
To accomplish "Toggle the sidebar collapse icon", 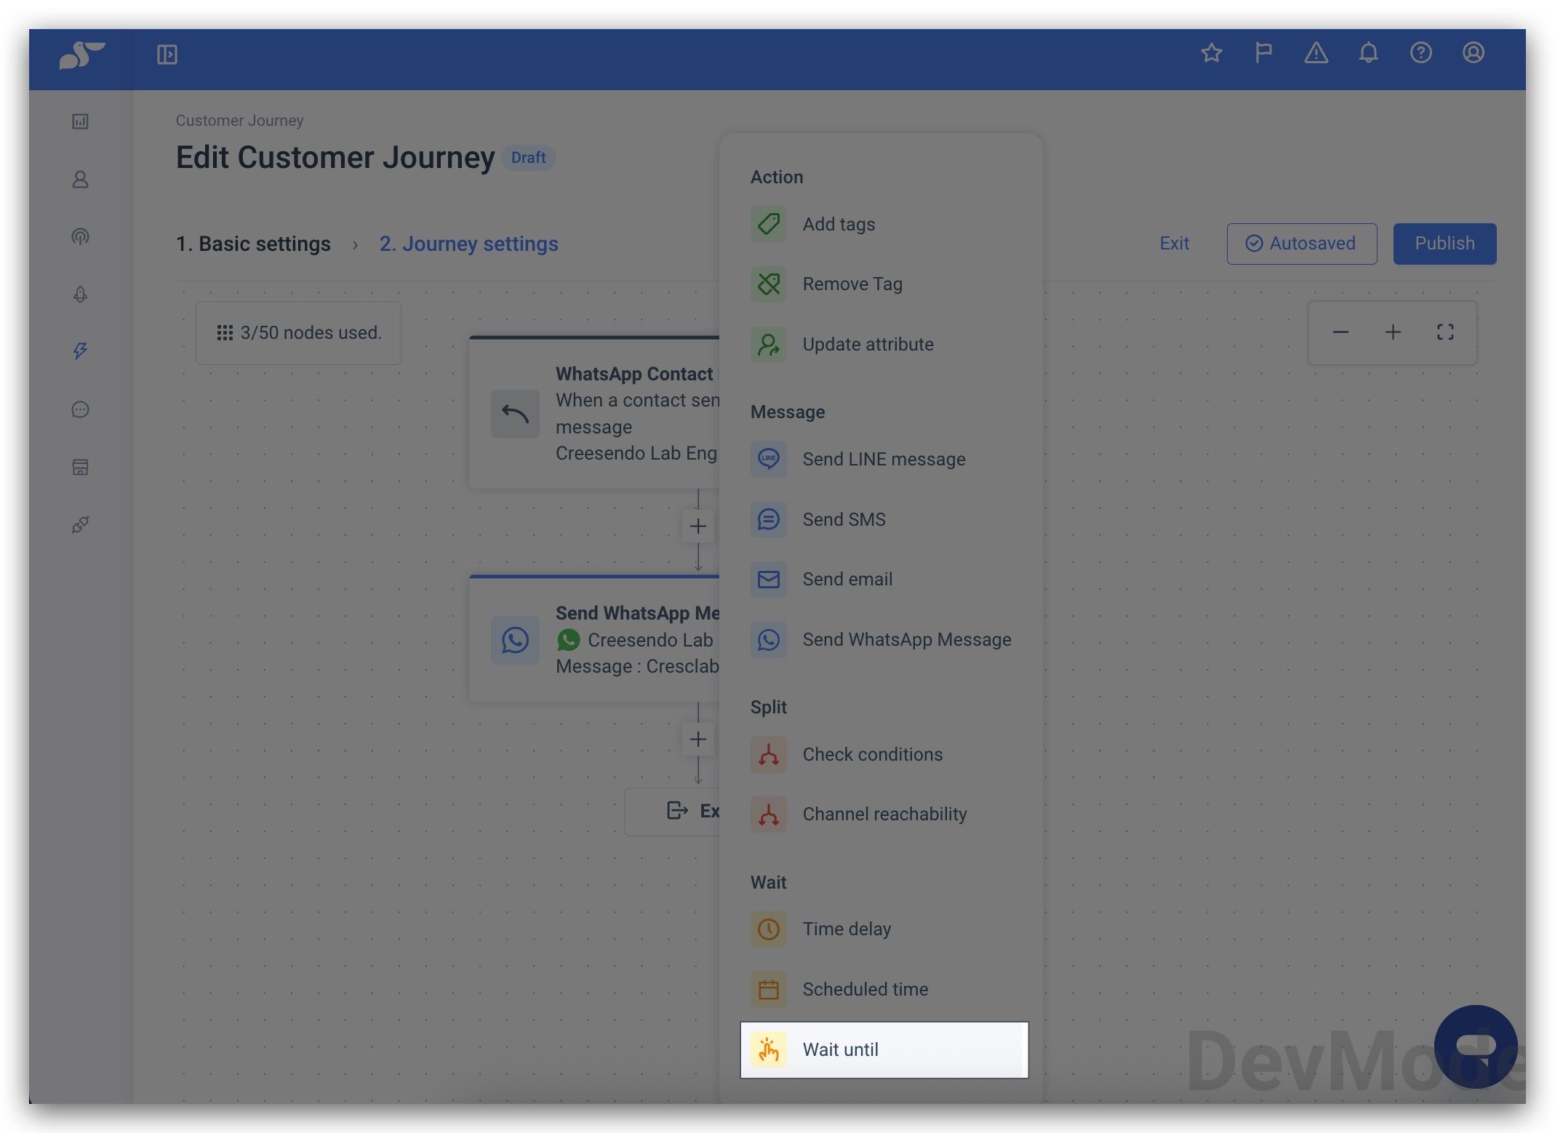I will coord(167,55).
